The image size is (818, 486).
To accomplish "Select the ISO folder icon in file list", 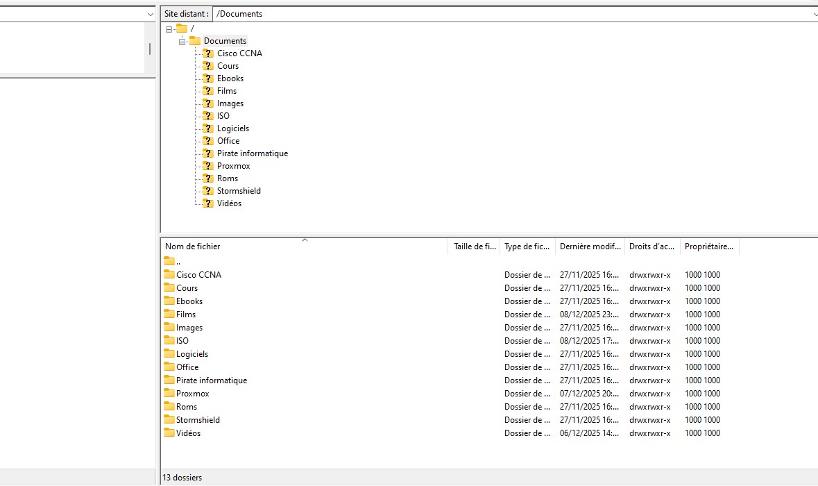I will [x=169, y=341].
